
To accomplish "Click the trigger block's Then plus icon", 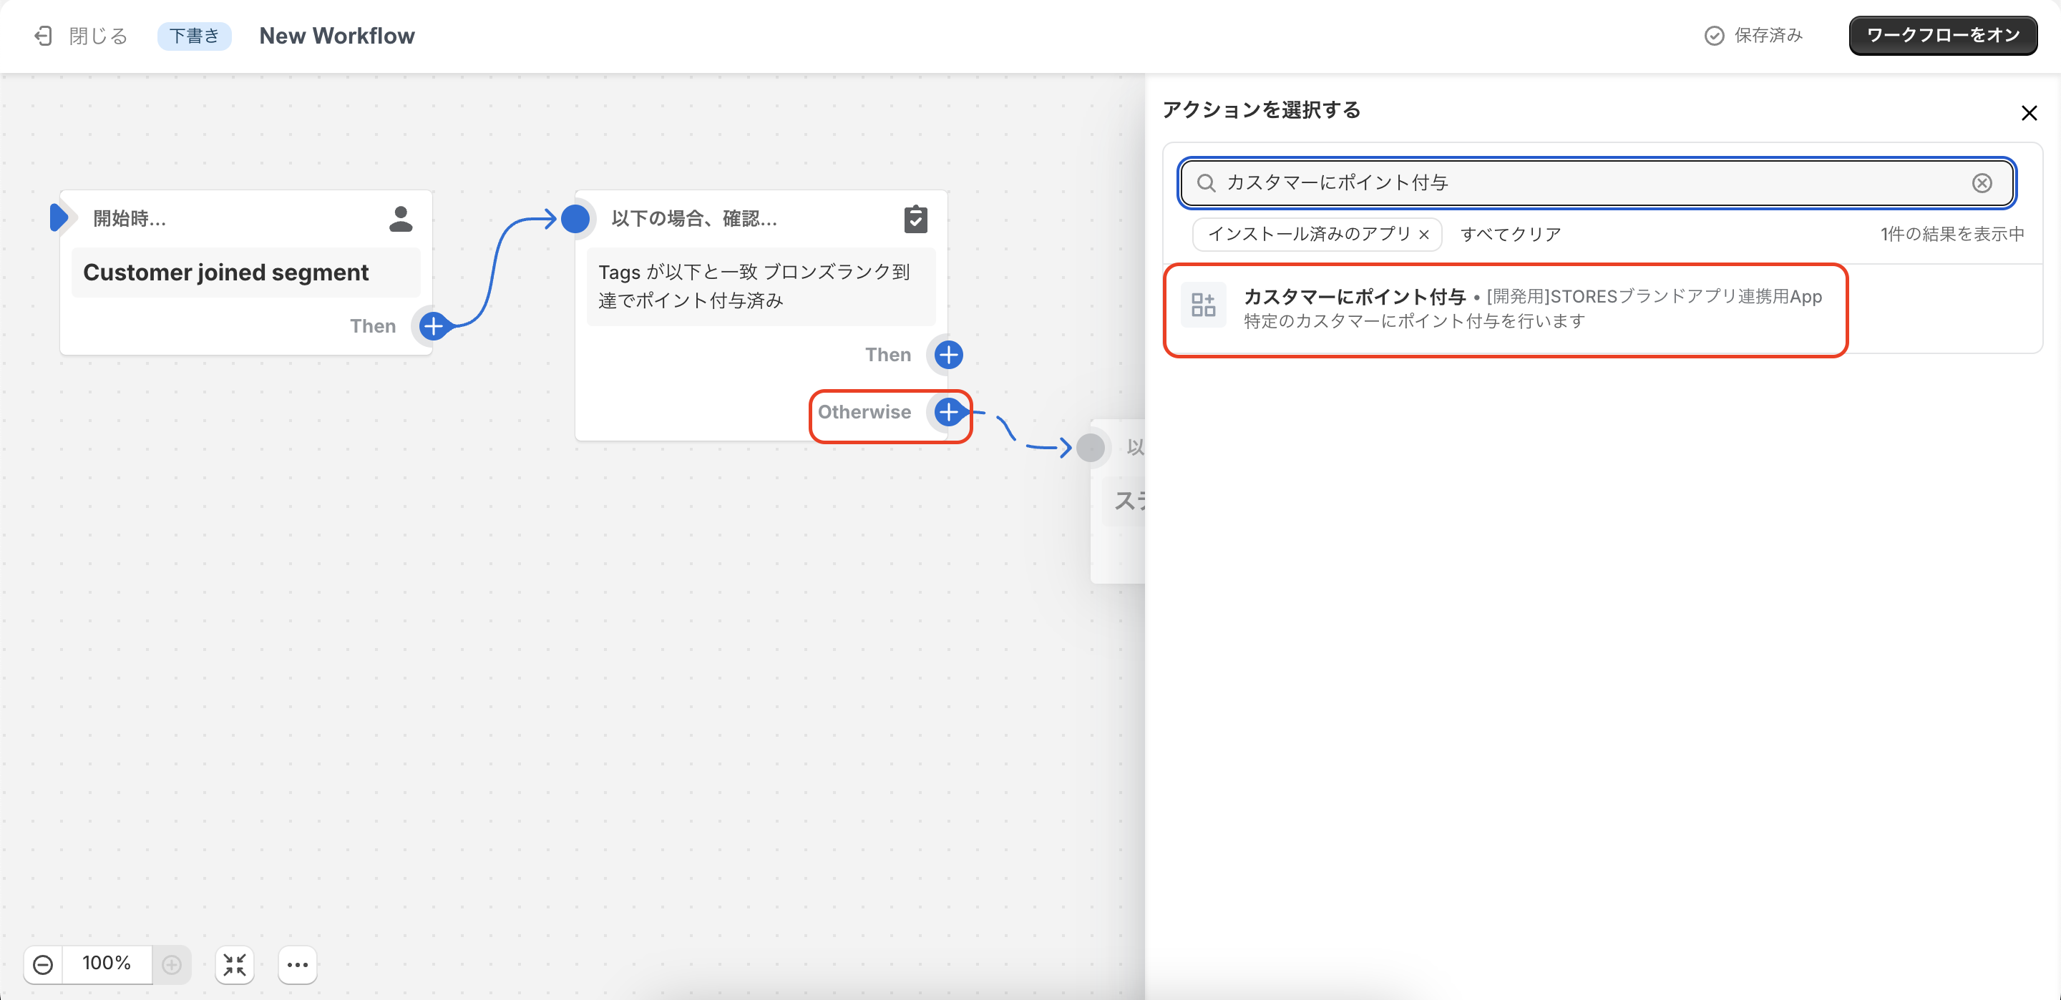I will pyautogui.click(x=433, y=325).
